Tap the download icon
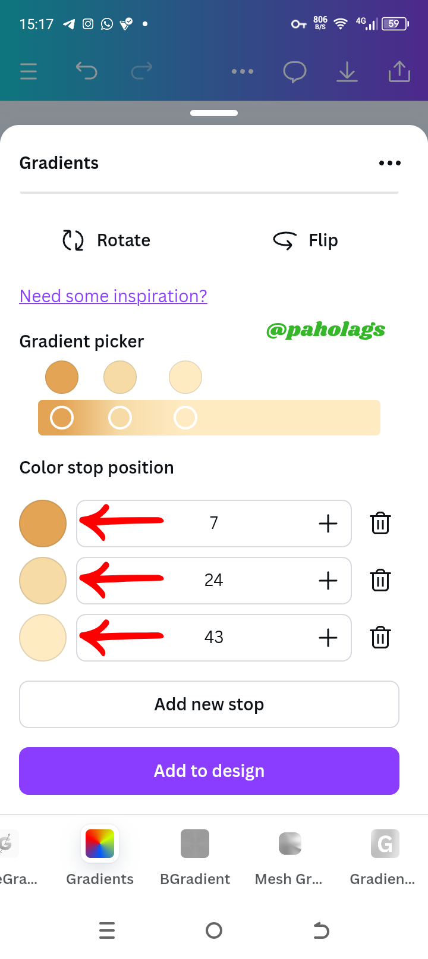The image size is (428, 959). tap(347, 72)
